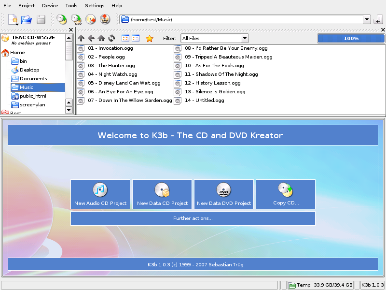Select the Documents folder in the tree
This screenshot has width=386, height=290.
(x=33, y=79)
